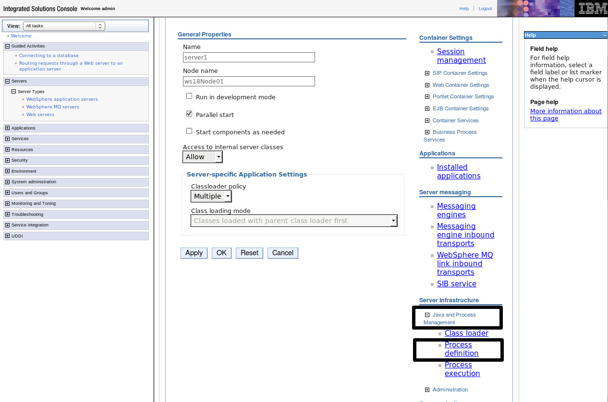Expand the Environment navigation section
Screen dimensions: 608x402
click(x=7, y=171)
